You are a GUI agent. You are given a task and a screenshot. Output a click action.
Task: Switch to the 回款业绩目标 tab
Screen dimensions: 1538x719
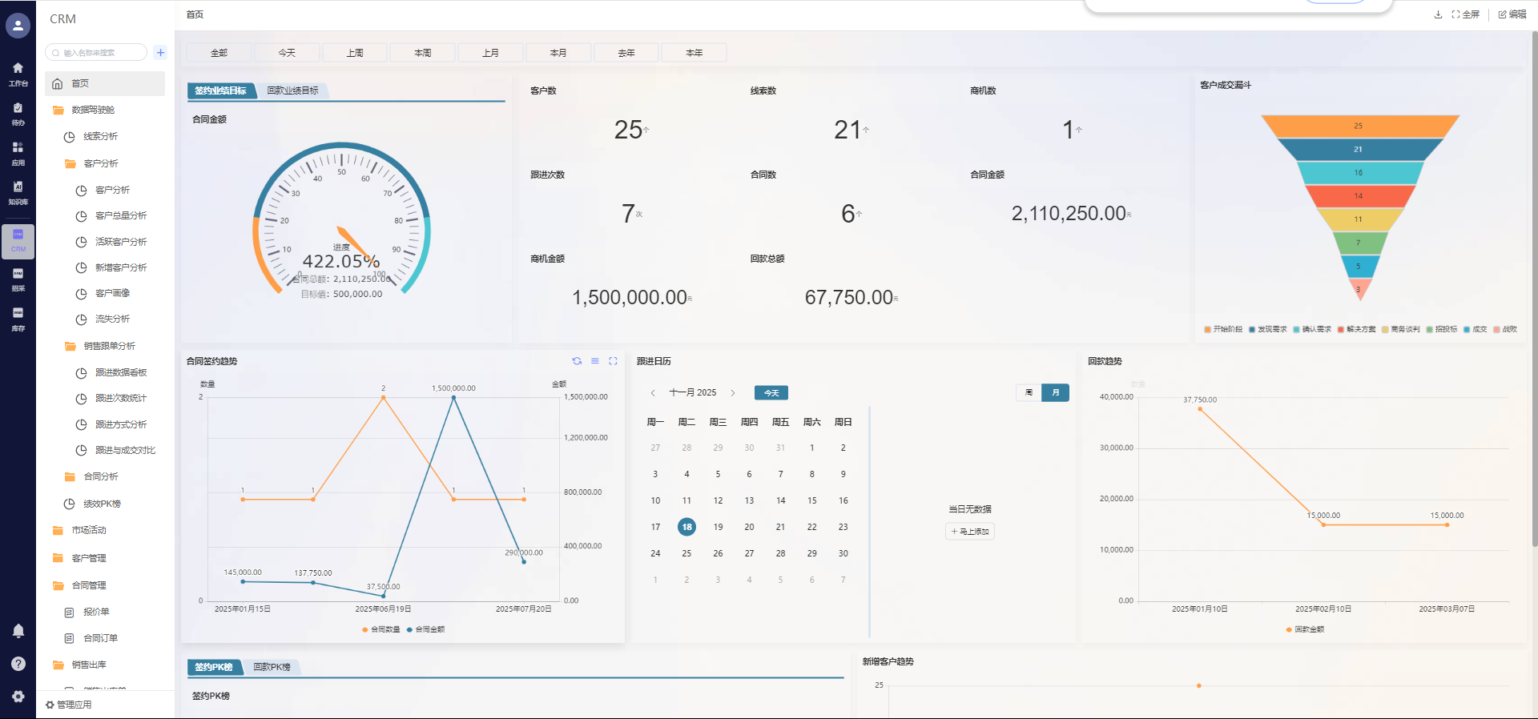(x=292, y=90)
